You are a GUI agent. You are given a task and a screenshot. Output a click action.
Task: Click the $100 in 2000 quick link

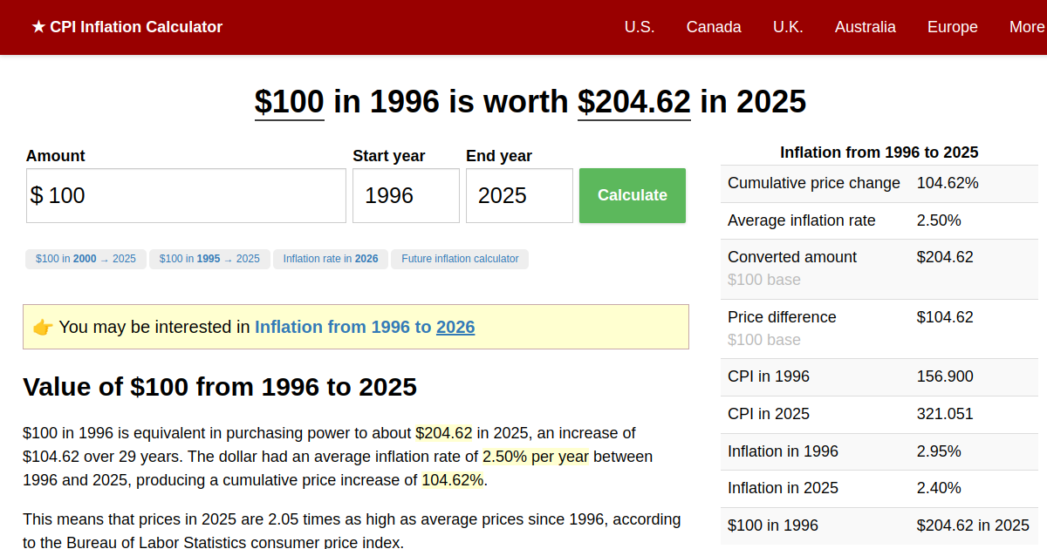coord(85,259)
